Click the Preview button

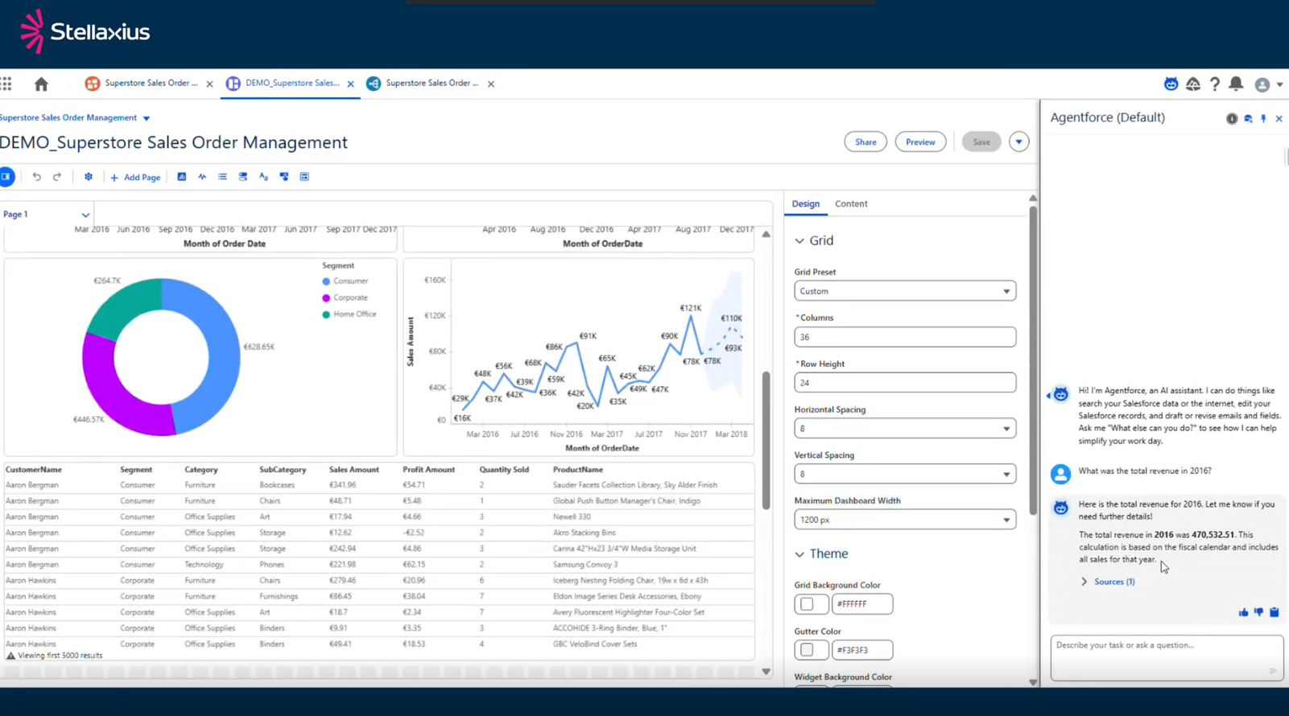919,142
